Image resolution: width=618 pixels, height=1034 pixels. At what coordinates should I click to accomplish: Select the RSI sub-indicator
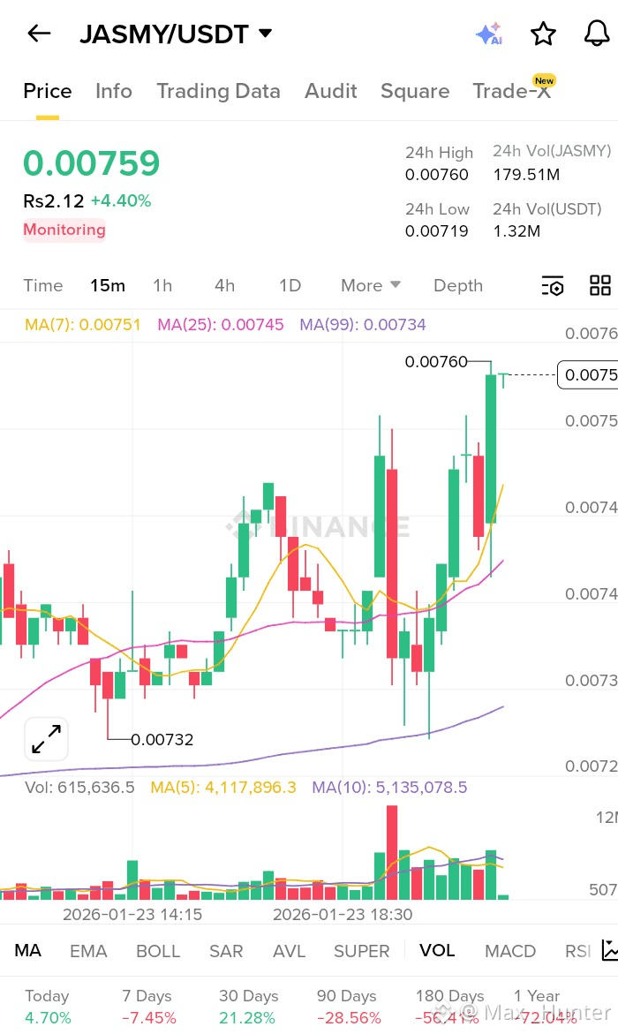[x=577, y=951]
